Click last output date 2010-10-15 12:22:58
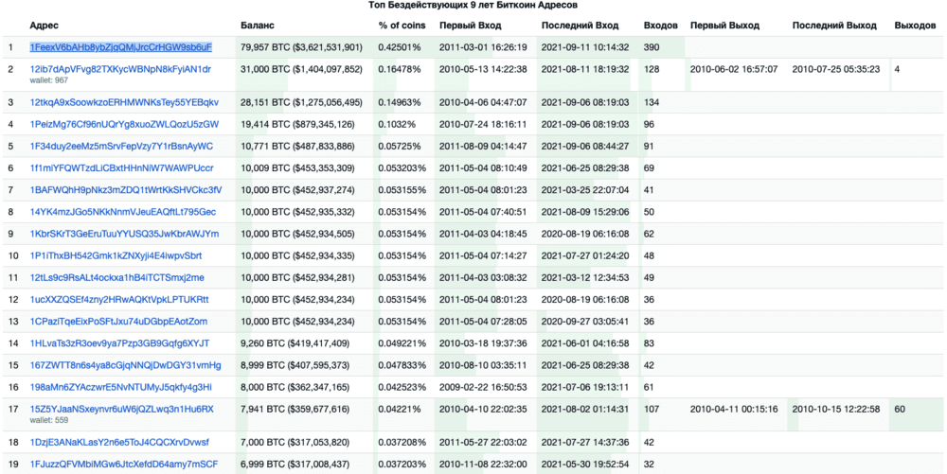Viewport: 947px width, 474px height. click(836, 409)
